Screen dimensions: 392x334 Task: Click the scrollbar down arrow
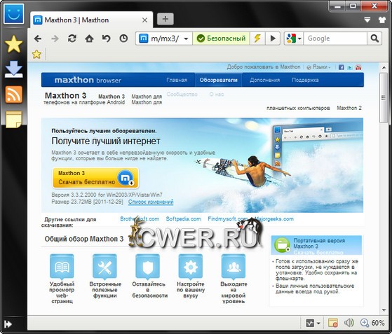(384, 310)
